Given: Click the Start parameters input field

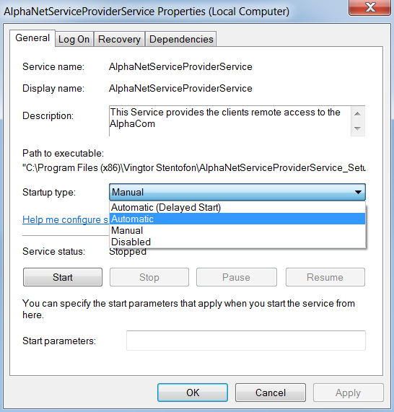Looking at the screenshot, I should click(246, 341).
